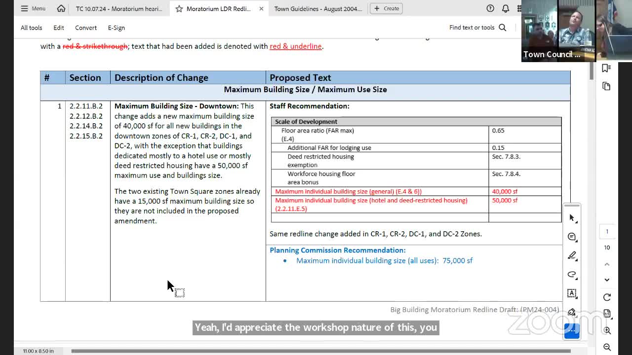Switch to Town Guidelines August 2004 tab
Image resolution: width=632 pixels, height=355 pixels.
[x=318, y=8]
